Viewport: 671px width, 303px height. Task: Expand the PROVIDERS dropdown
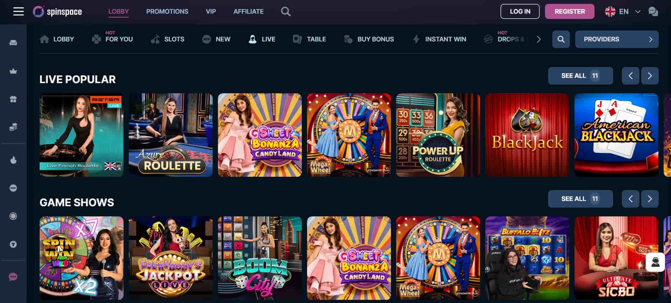(x=617, y=39)
